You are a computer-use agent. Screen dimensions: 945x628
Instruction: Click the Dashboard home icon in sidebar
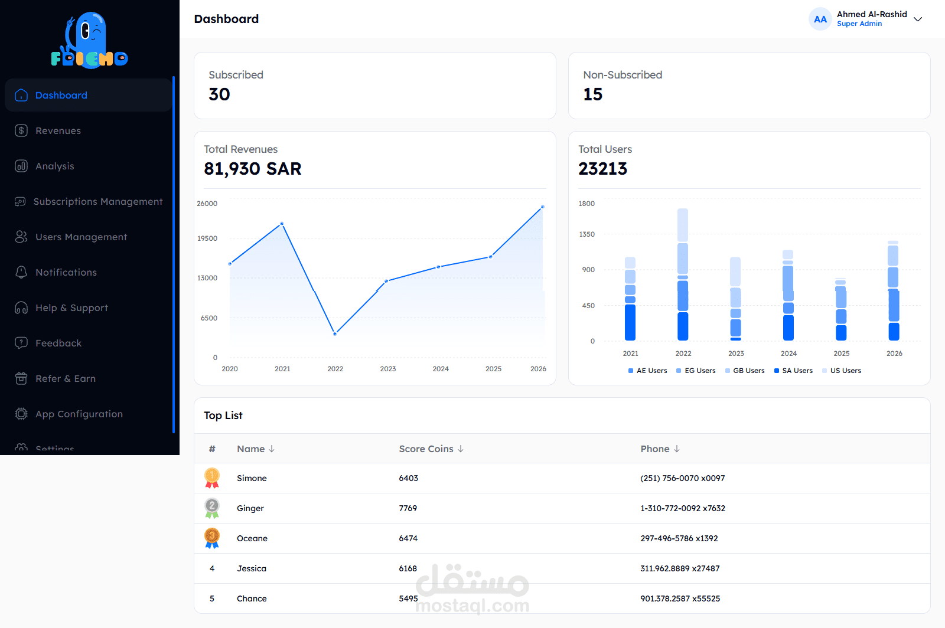tap(21, 95)
